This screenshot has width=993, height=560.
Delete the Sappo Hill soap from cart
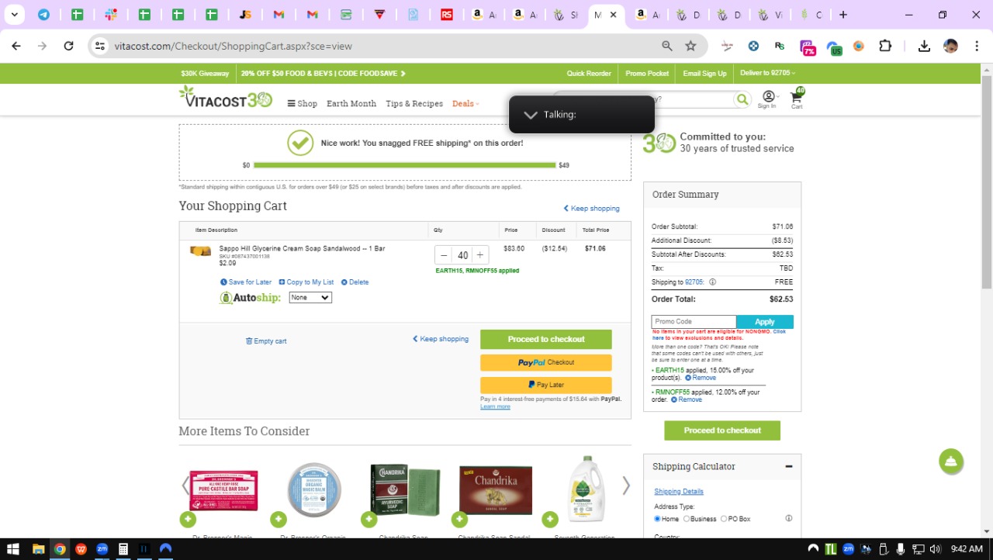tap(355, 282)
